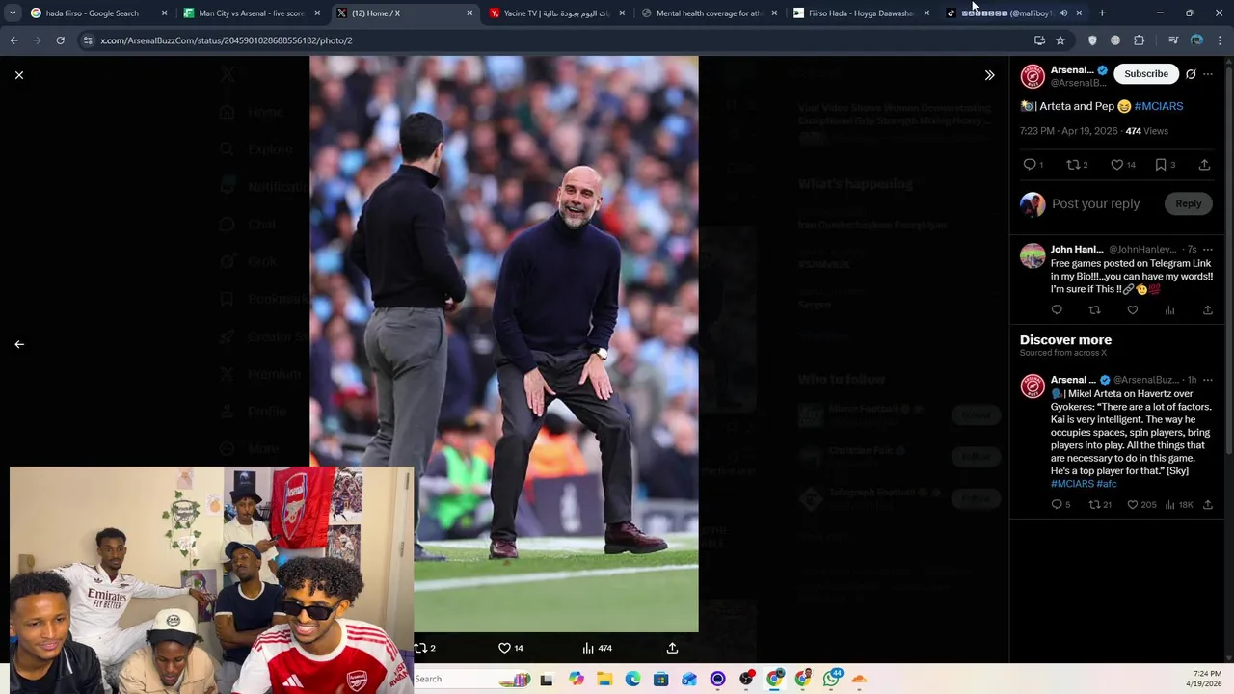Image resolution: width=1234 pixels, height=694 pixels.
Task: Open the tab search dropdown
Action: [x=12, y=13]
